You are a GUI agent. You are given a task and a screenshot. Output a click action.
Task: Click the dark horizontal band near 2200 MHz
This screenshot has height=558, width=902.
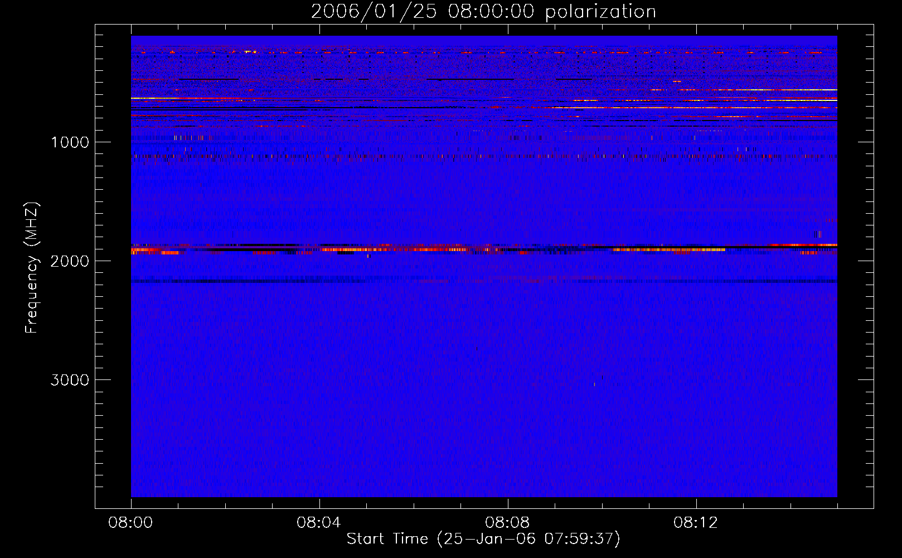point(484,281)
